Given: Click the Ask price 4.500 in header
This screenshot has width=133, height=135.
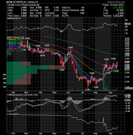Looking at the screenshot, I should coord(39,8).
